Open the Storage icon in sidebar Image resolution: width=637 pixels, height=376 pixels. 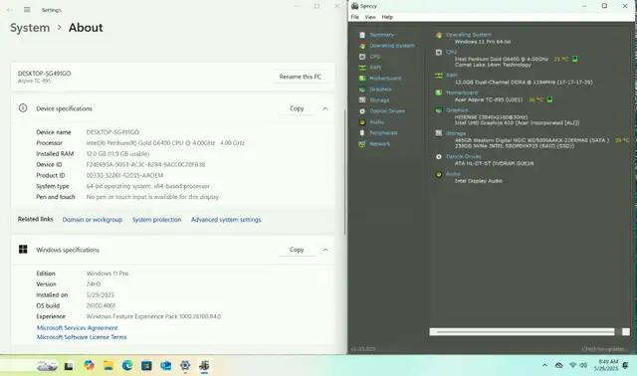362,99
